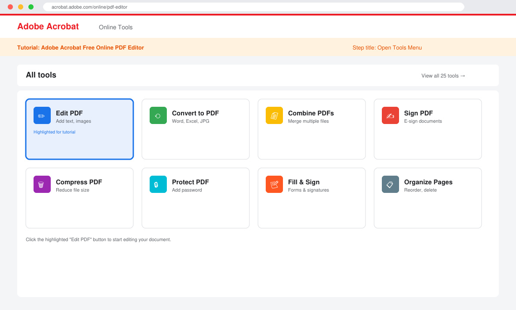Open the Online Tools menu
This screenshot has width=516, height=310.
116,27
